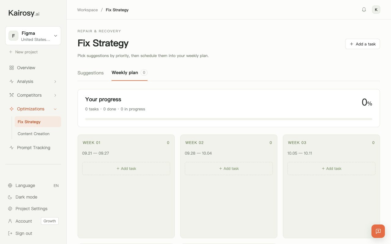This screenshot has width=391, height=244.
Task: Add task to Week 03
Action: 331,168
